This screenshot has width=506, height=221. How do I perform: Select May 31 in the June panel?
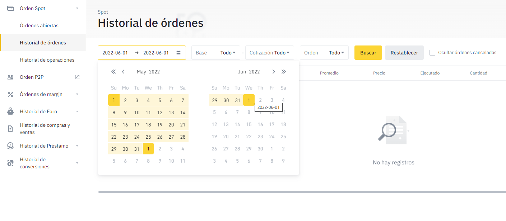(x=237, y=100)
